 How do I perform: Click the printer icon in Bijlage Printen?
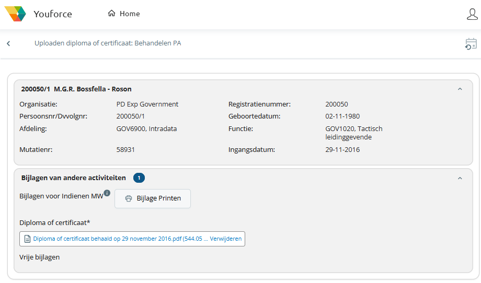tap(129, 198)
